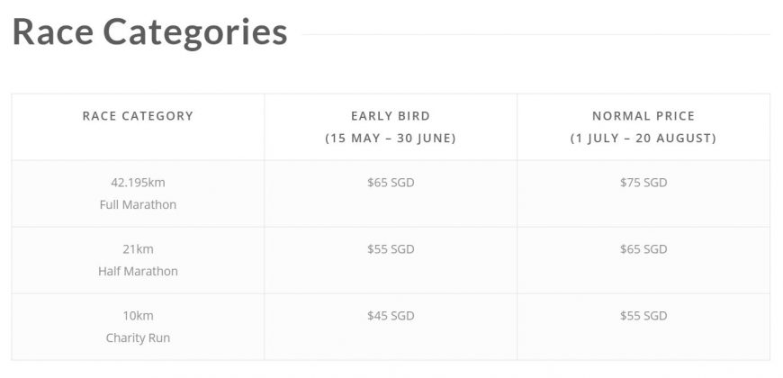The image size is (783, 378).
Task: Select the RACE CATEGORY column header
Action: pos(138,116)
